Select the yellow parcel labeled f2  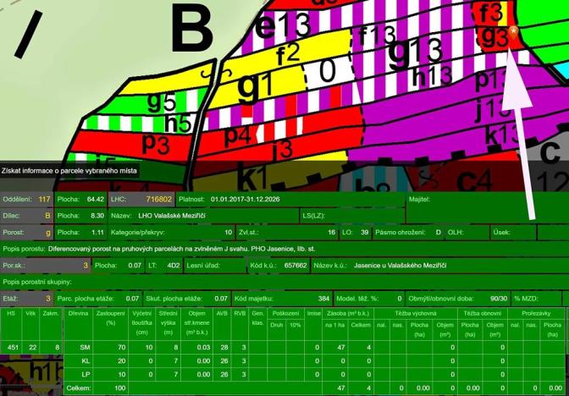[288, 52]
